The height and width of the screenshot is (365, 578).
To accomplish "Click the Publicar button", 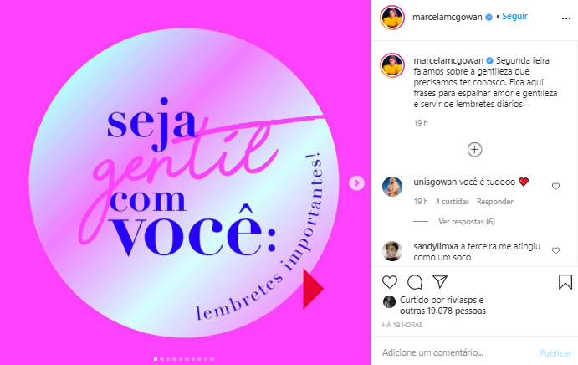I will [x=555, y=353].
